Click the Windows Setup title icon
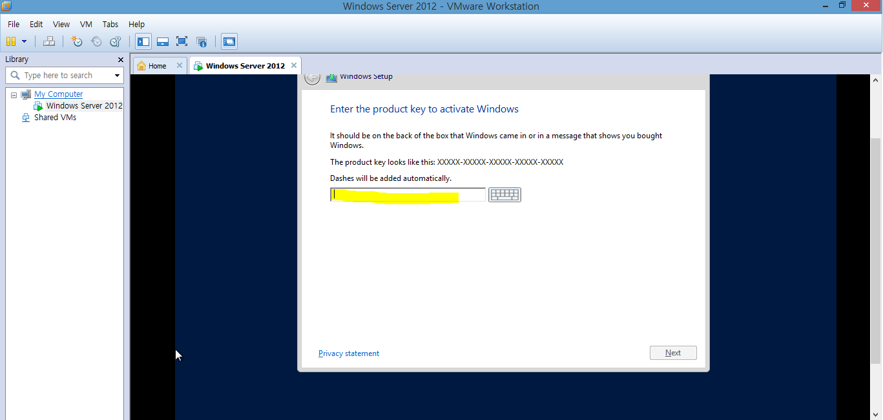This screenshot has width=883, height=420. coord(331,78)
